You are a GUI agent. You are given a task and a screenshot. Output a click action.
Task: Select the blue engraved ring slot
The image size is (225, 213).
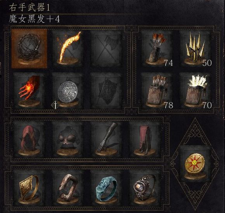pyautogui.click(x=106, y=188)
